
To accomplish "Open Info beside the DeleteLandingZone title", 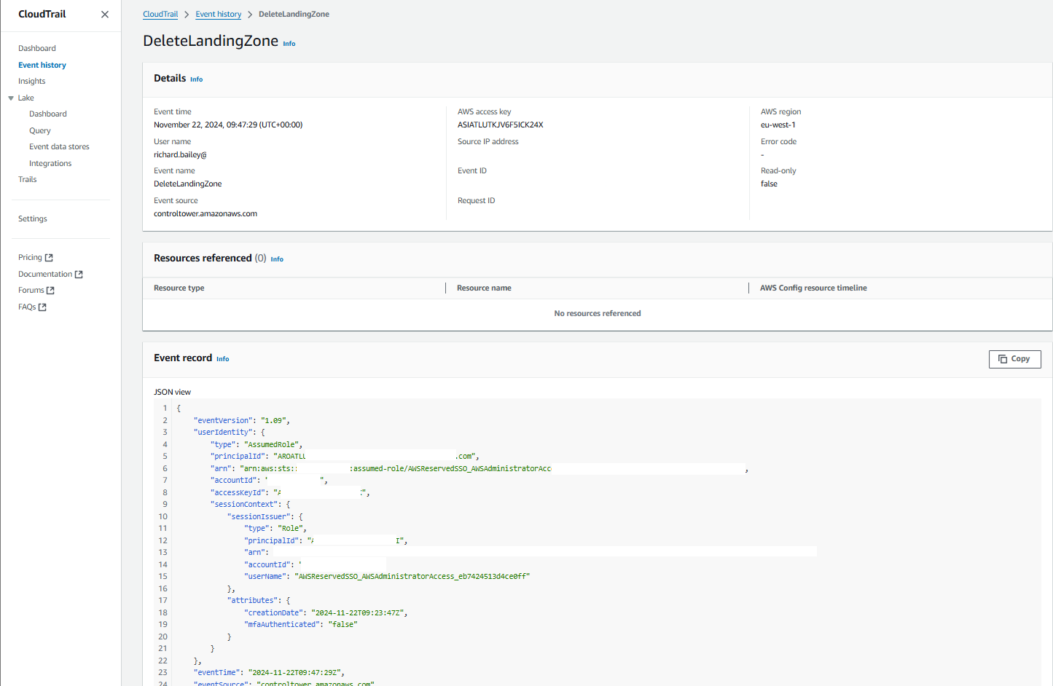I will pyautogui.click(x=289, y=44).
